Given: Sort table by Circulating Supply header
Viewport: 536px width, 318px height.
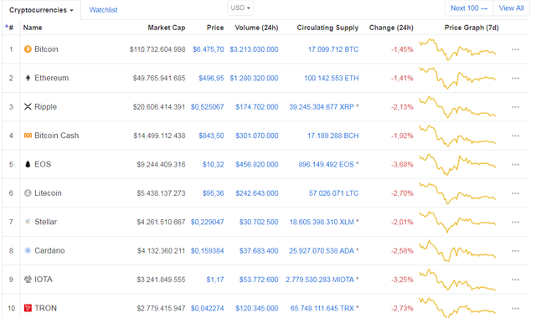Looking at the screenshot, I should (x=327, y=28).
